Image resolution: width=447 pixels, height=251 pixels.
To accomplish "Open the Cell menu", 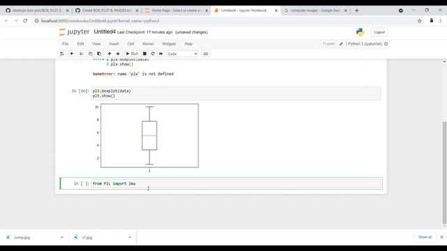I will 131,44.
